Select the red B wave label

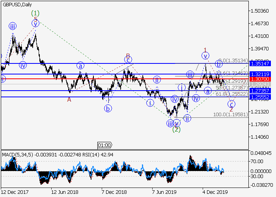[x=127, y=56]
